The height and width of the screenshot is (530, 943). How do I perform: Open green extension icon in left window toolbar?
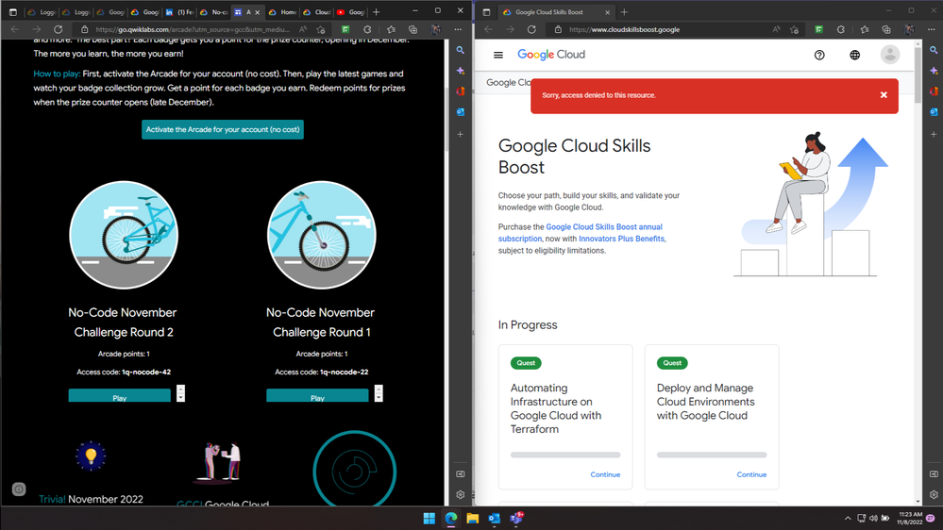tap(345, 29)
